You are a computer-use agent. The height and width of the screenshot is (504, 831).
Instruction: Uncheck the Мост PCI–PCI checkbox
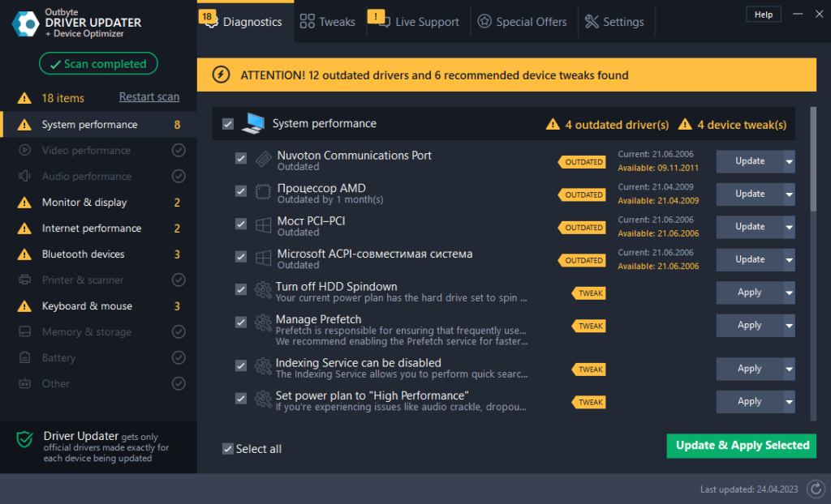point(241,224)
